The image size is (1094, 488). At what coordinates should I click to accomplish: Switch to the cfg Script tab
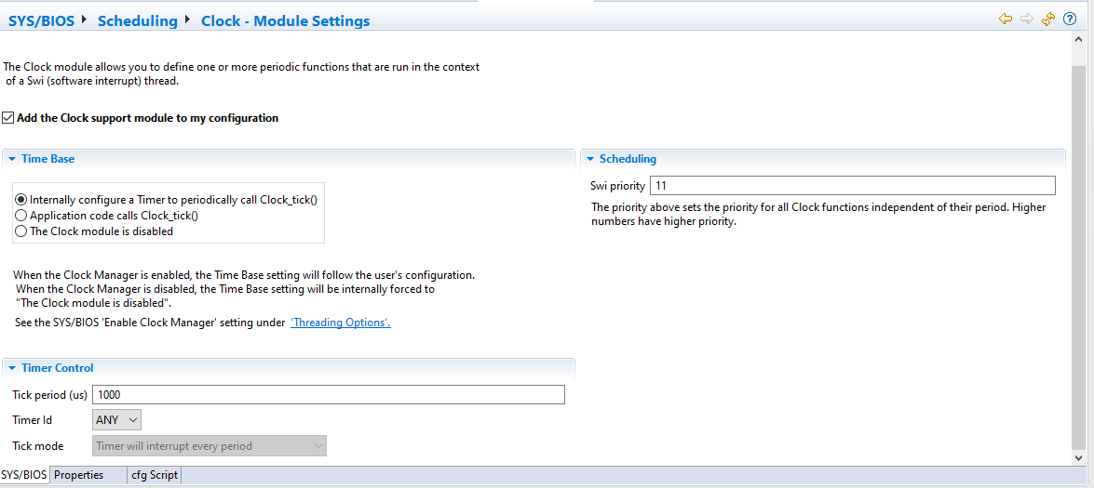155,475
